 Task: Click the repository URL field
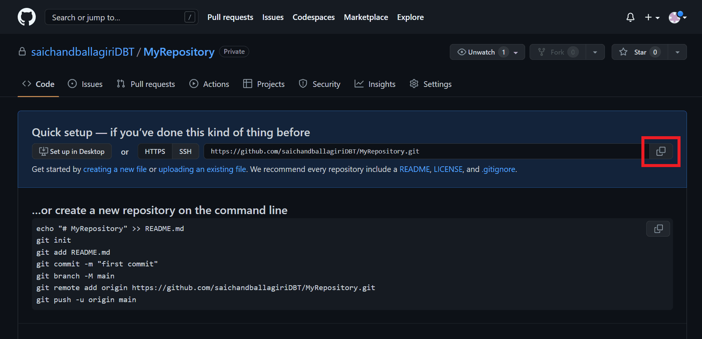click(x=426, y=151)
